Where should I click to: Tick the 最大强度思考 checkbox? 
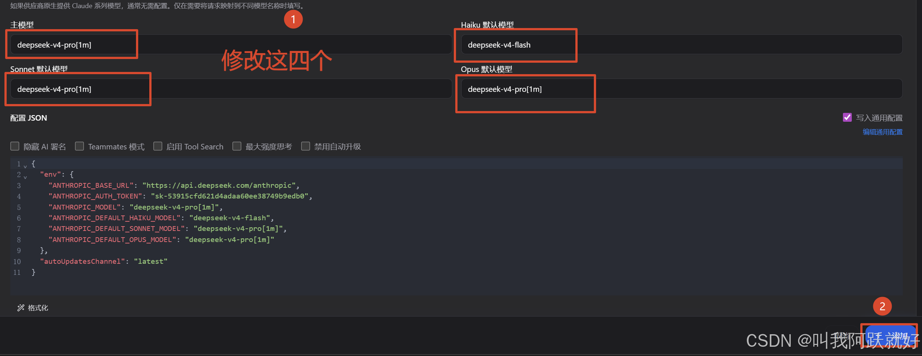pos(237,146)
